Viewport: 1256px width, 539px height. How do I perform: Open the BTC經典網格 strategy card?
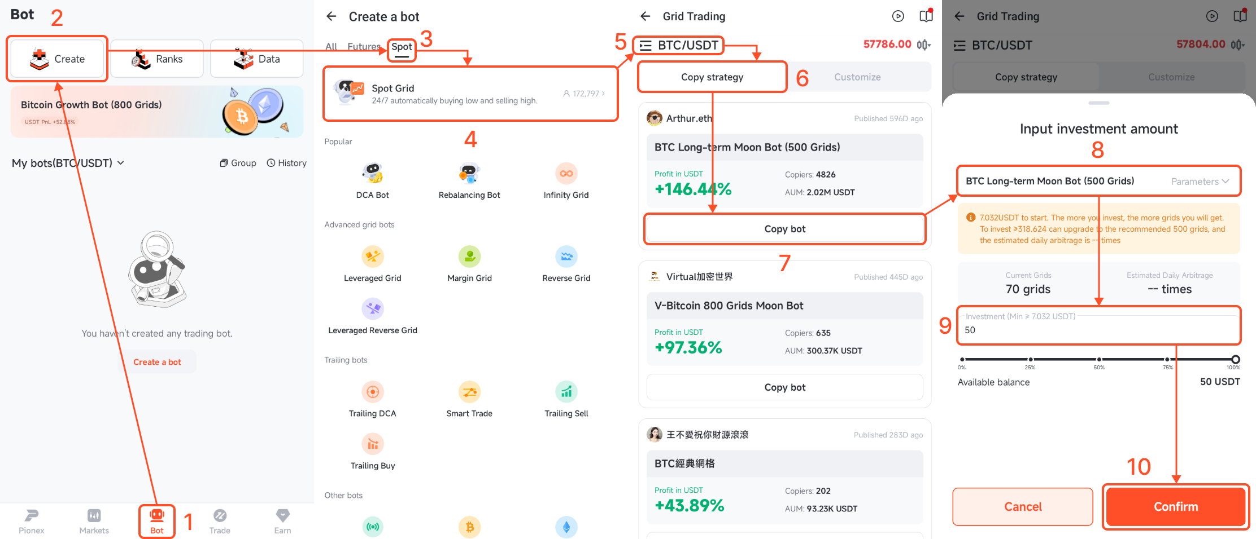tap(784, 487)
